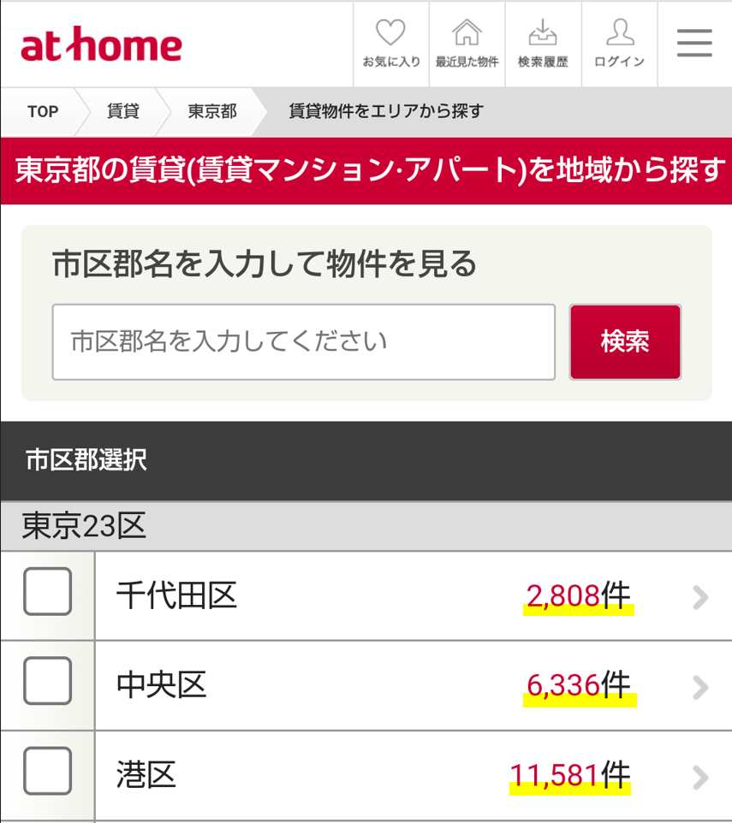Select 東京都 in the breadcrumb
This screenshot has height=823, width=732.
tap(212, 111)
